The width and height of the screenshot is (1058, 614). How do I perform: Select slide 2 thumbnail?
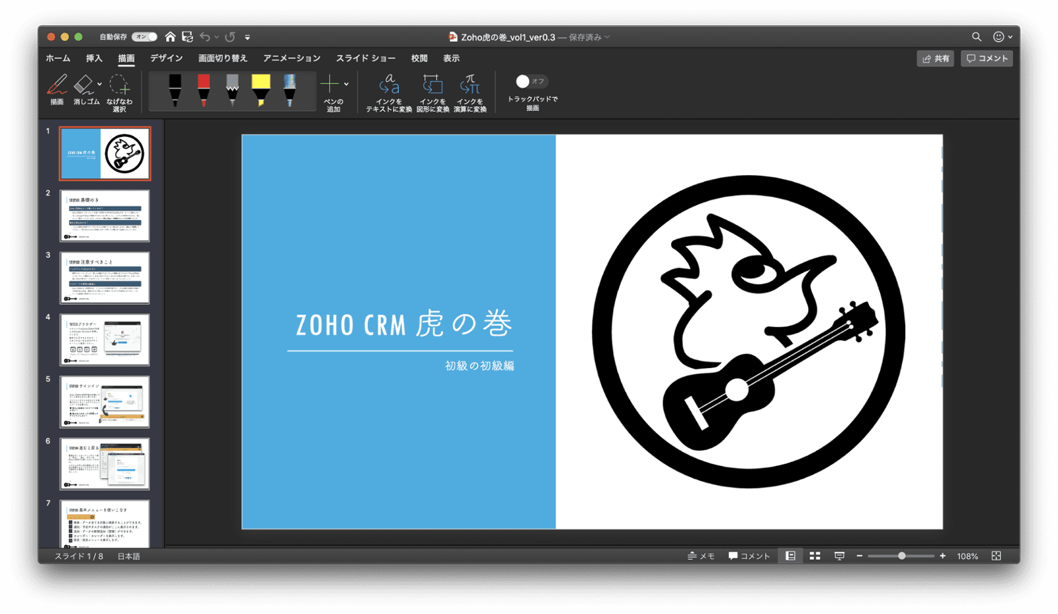[105, 215]
